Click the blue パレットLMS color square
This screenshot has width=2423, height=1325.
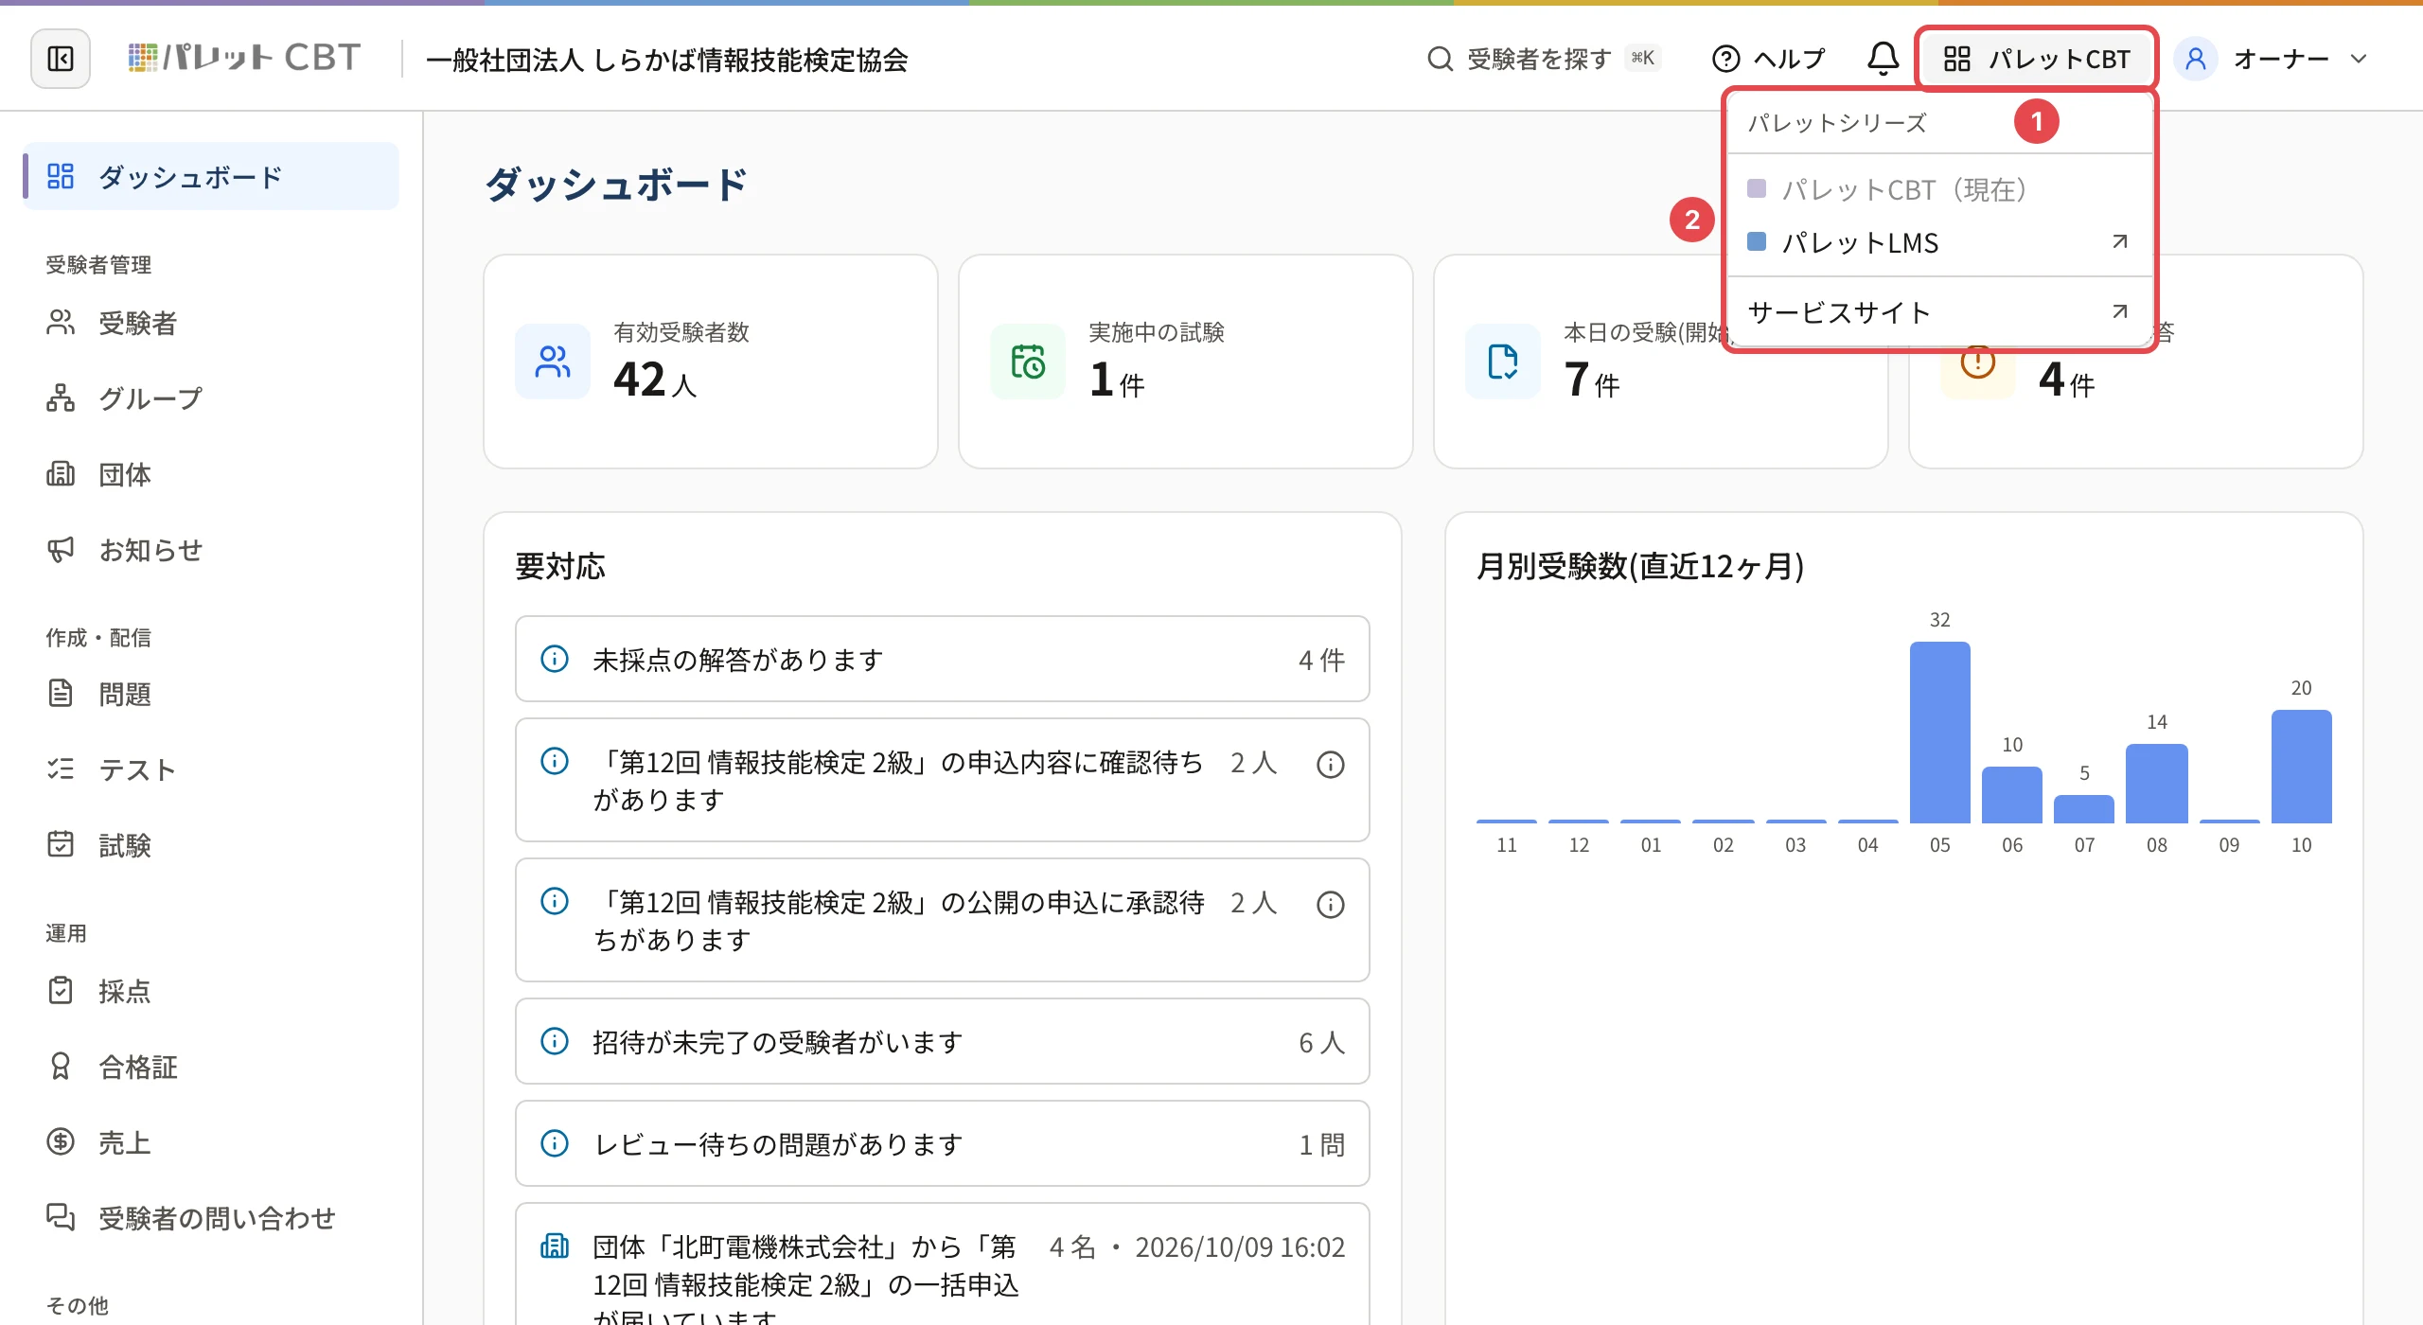(1757, 241)
